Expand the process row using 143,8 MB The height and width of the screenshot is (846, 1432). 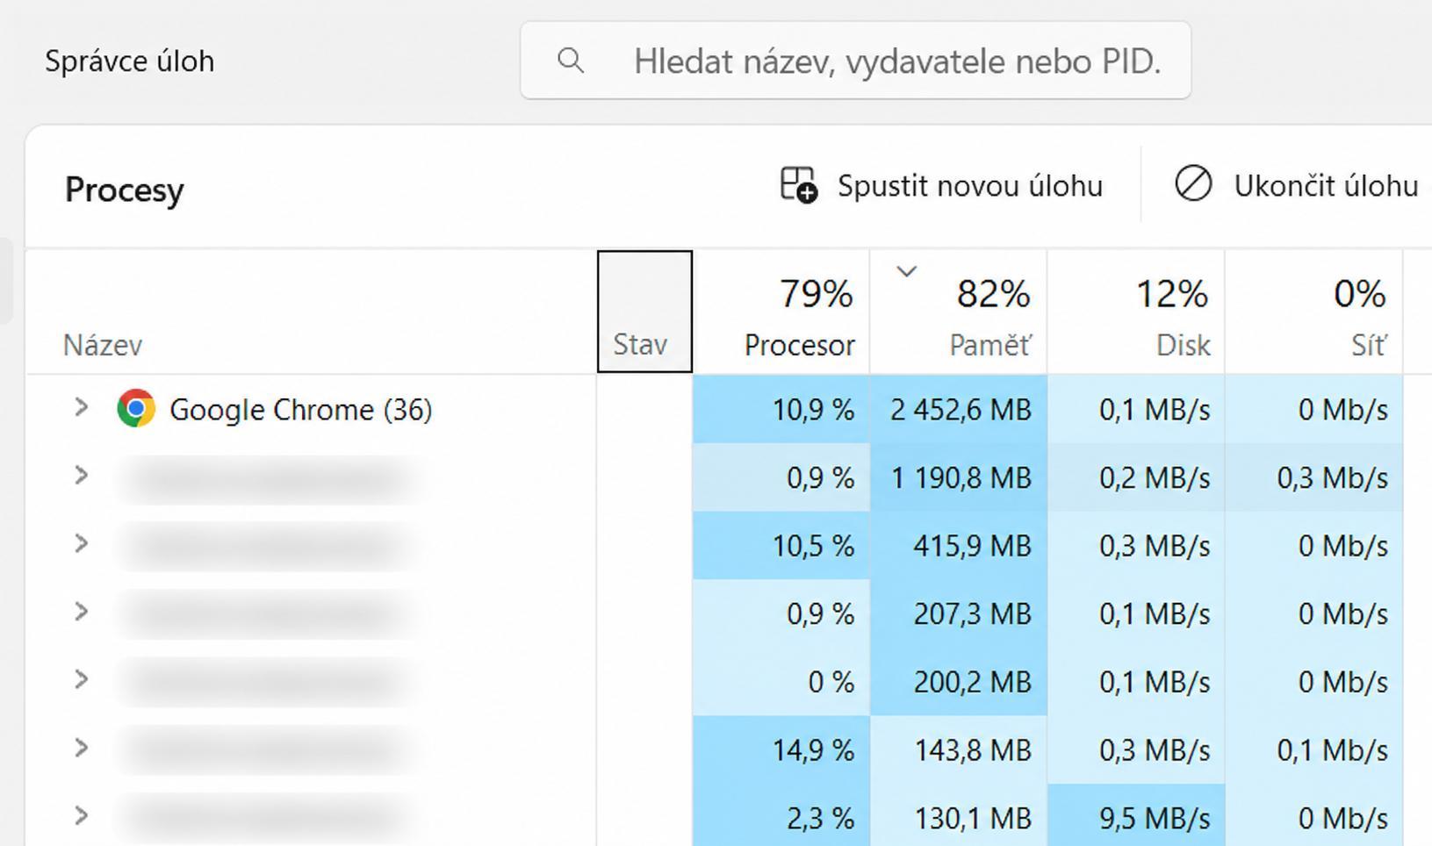pyautogui.click(x=81, y=748)
